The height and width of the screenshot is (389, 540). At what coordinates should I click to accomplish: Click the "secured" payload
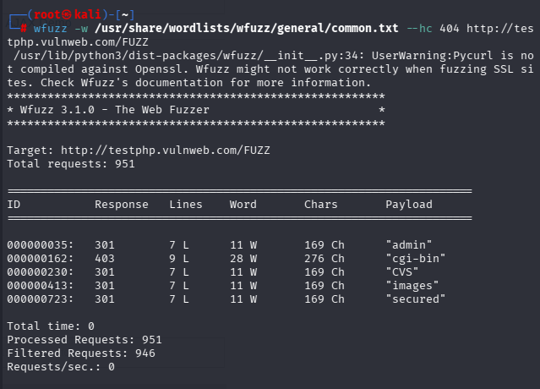point(416,299)
